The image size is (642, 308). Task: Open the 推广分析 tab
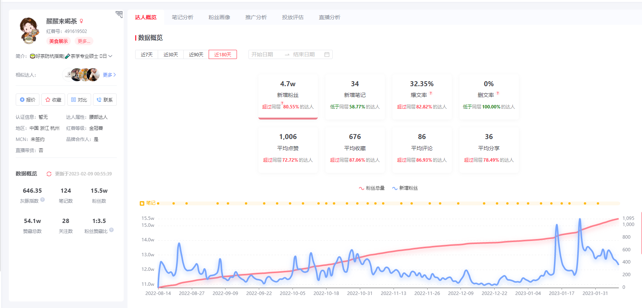click(256, 17)
